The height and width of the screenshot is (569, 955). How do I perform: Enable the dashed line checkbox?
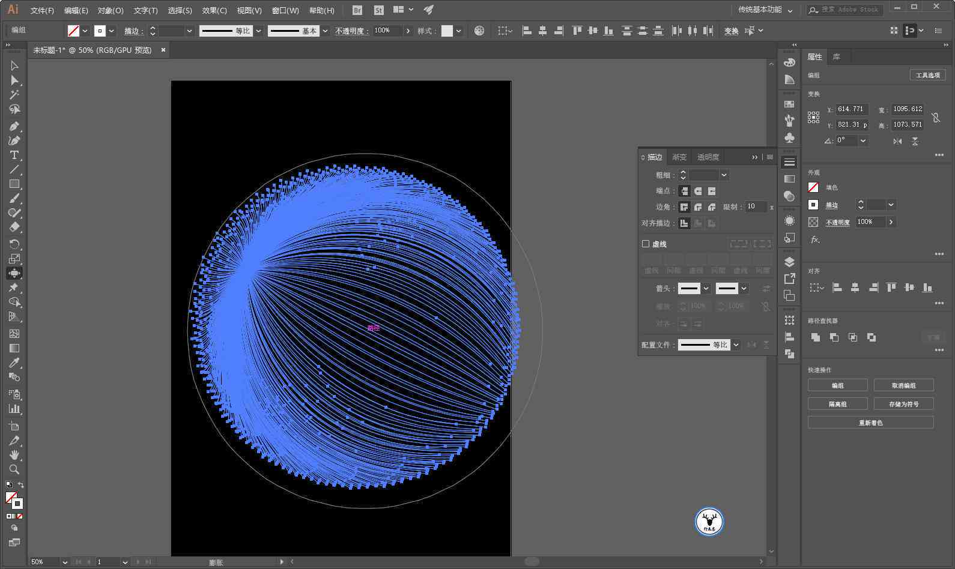pos(646,244)
